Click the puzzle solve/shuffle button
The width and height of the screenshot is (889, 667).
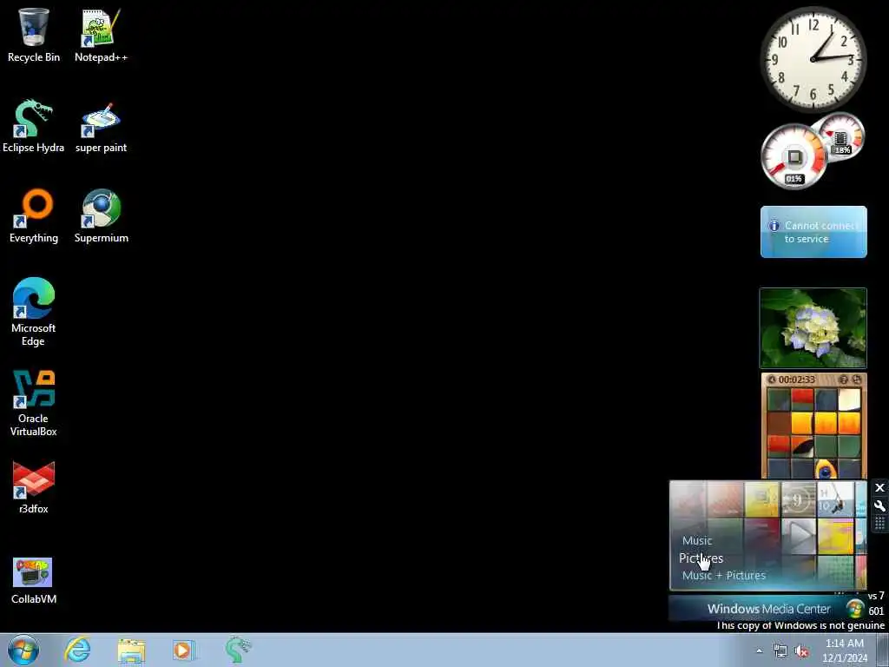(857, 380)
